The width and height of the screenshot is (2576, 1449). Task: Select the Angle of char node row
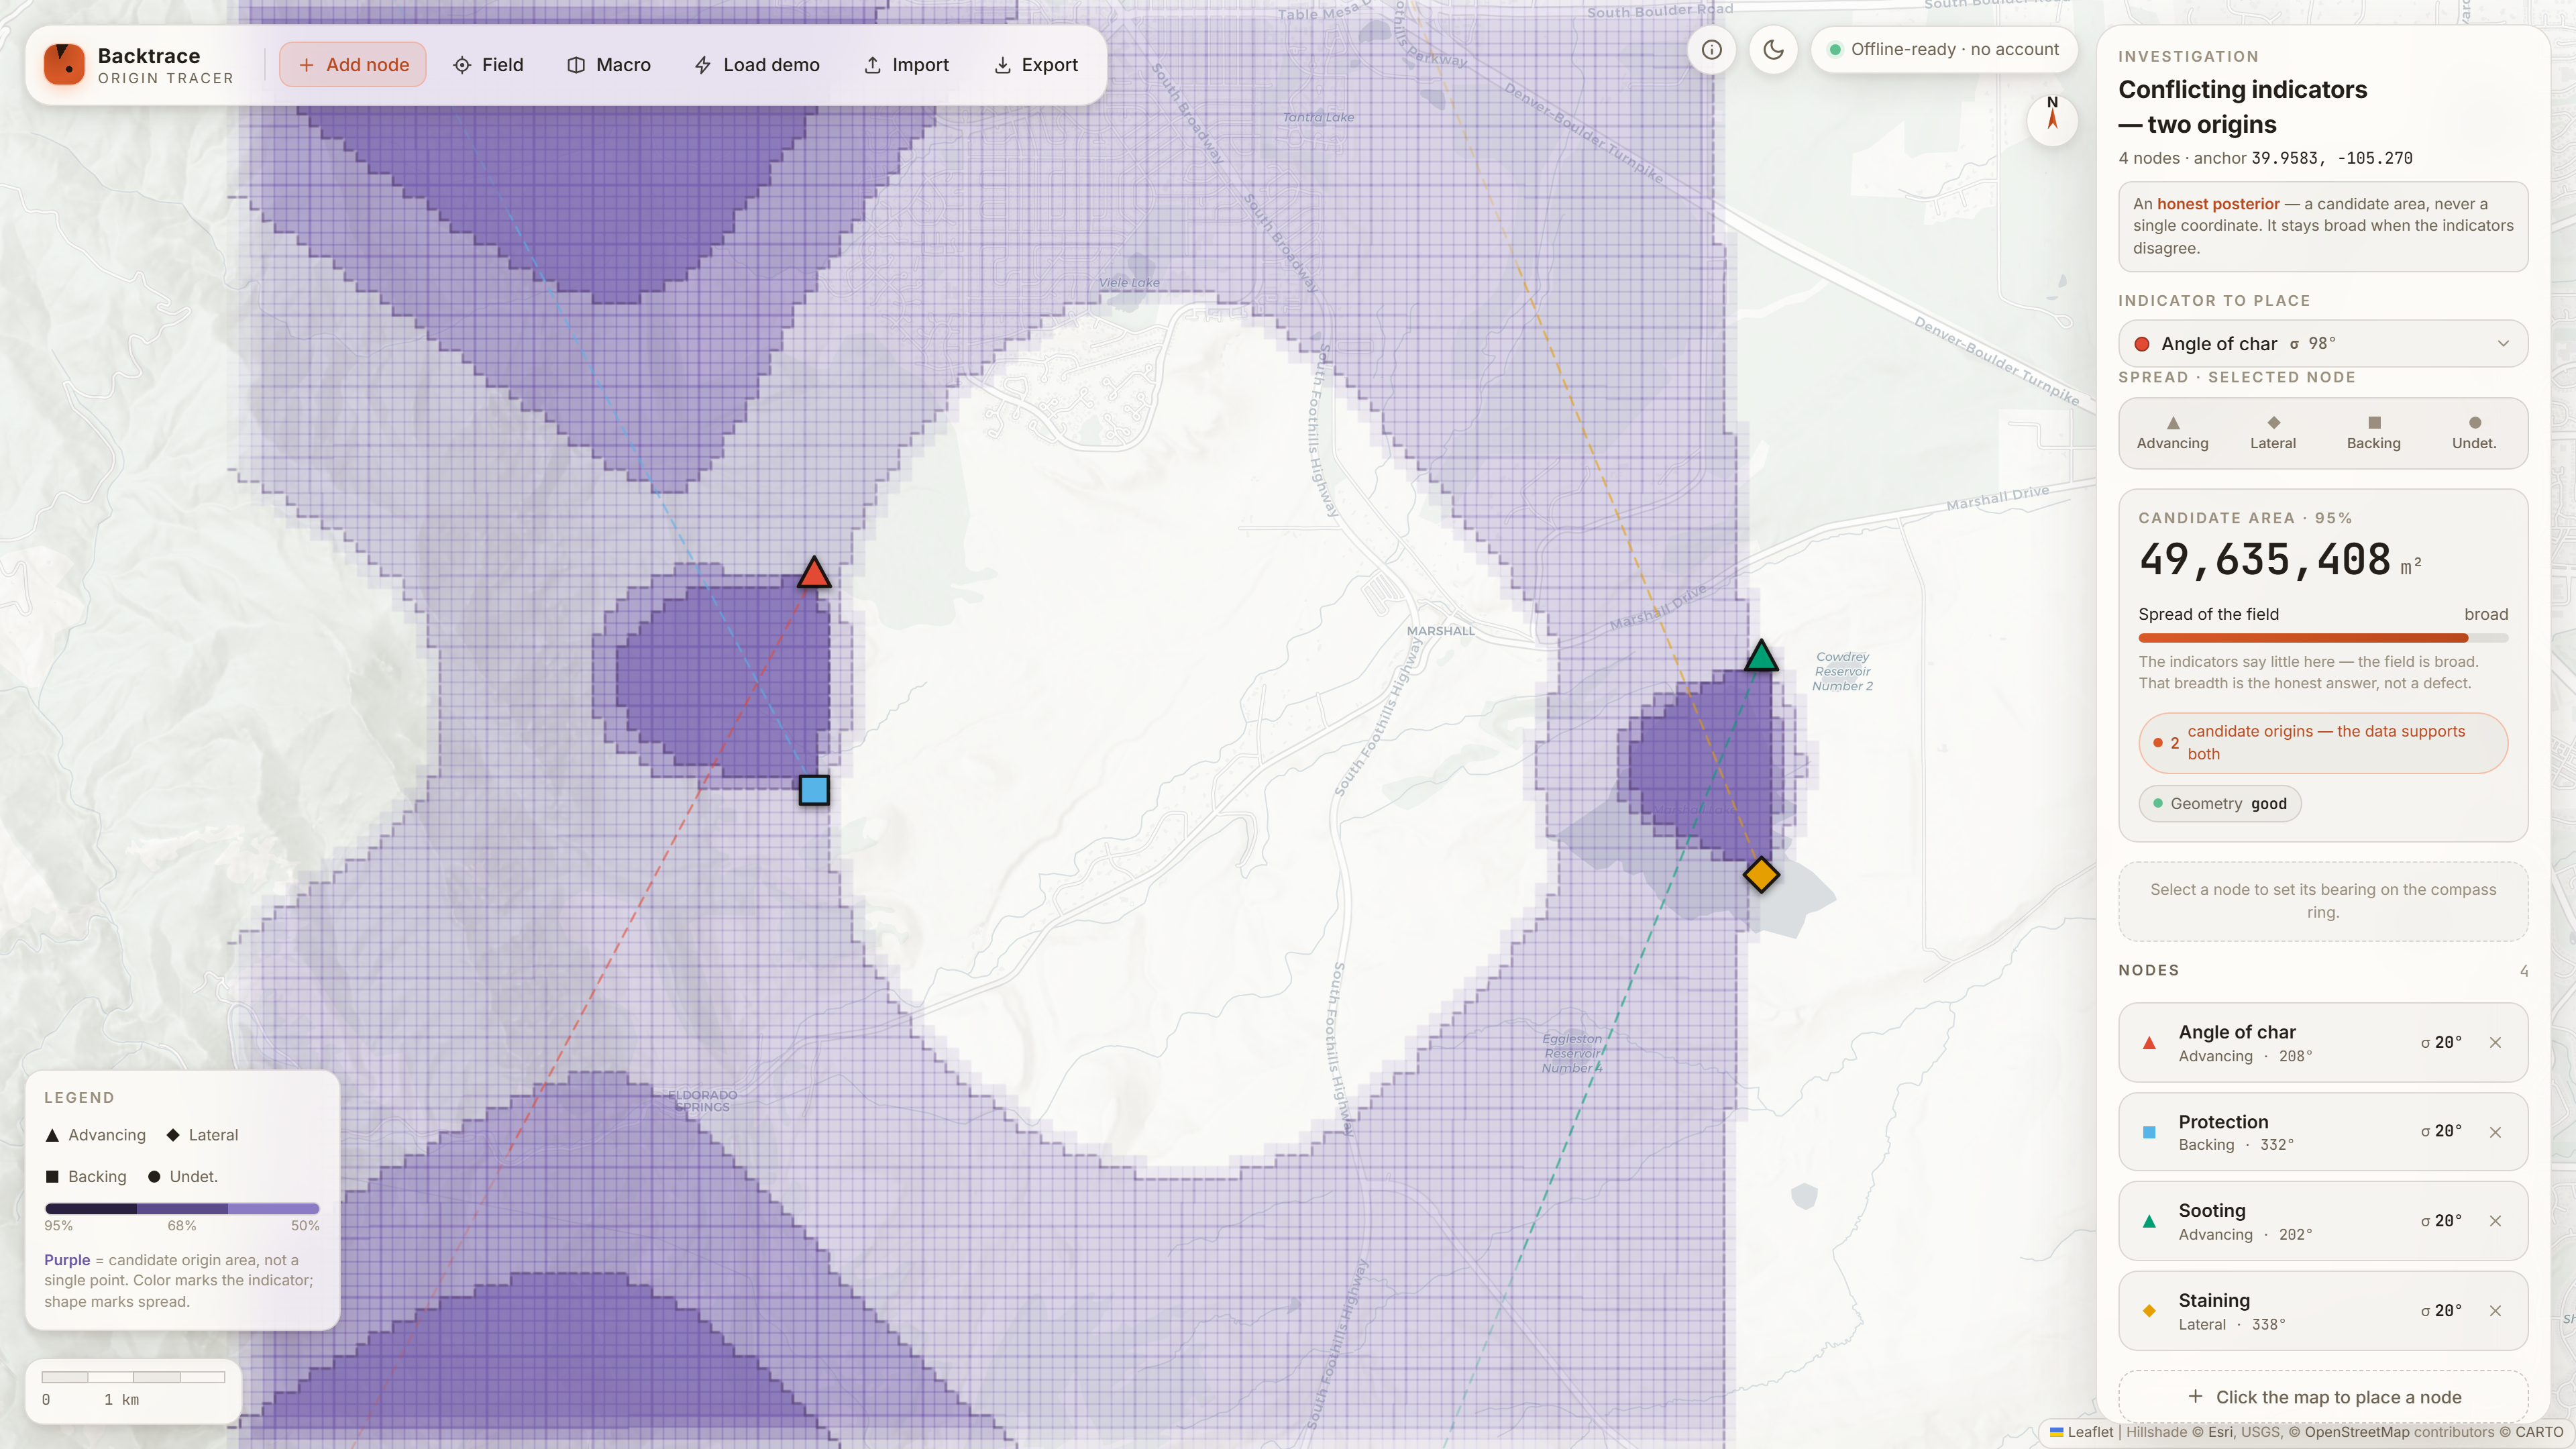(x=2323, y=1043)
